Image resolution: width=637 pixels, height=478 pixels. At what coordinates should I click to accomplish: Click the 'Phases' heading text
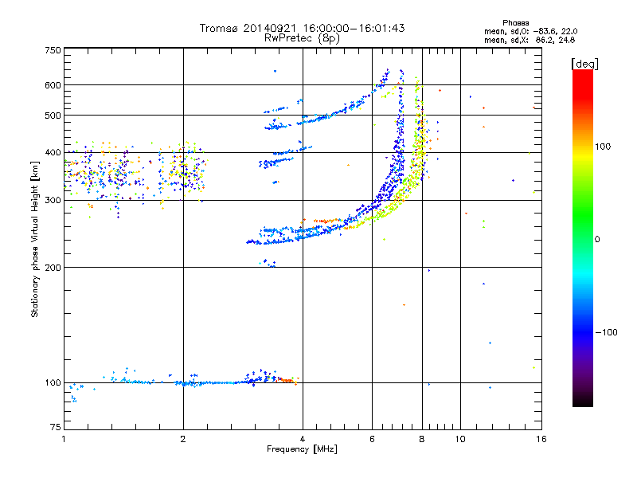tap(515, 23)
